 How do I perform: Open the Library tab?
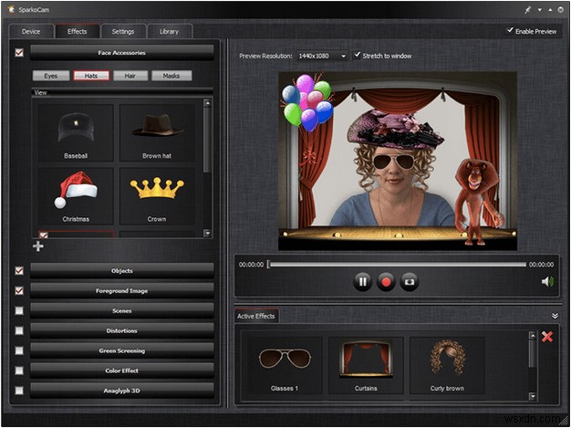pyautogui.click(x=169, y=31)
